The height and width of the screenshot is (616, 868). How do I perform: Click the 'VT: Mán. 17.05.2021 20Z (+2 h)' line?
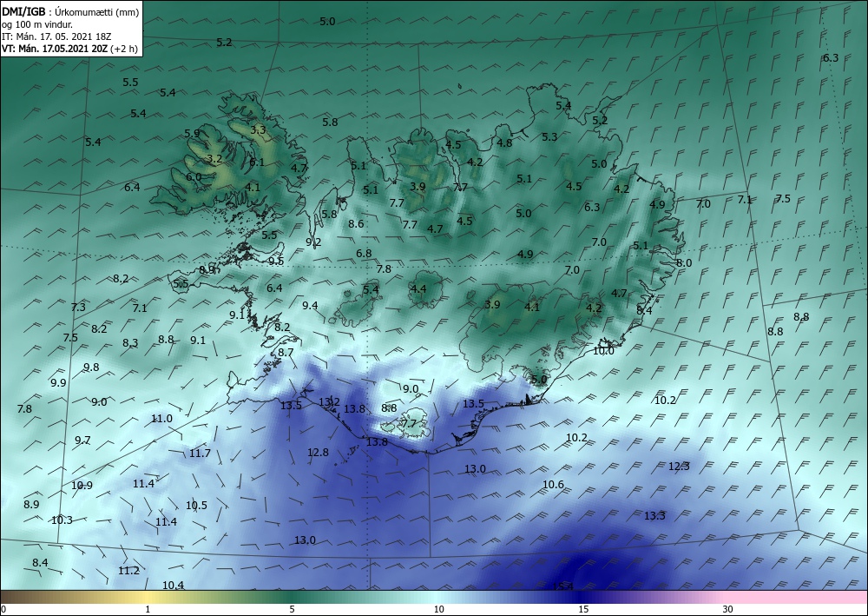coord(69,48)
